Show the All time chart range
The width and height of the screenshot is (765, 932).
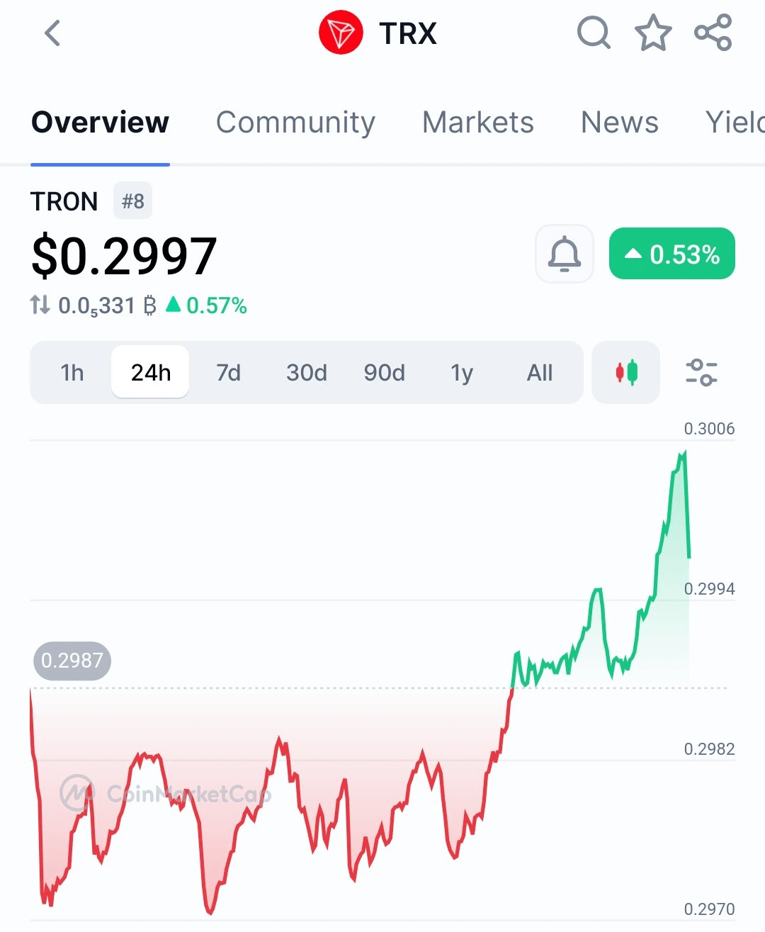point(540,372)
